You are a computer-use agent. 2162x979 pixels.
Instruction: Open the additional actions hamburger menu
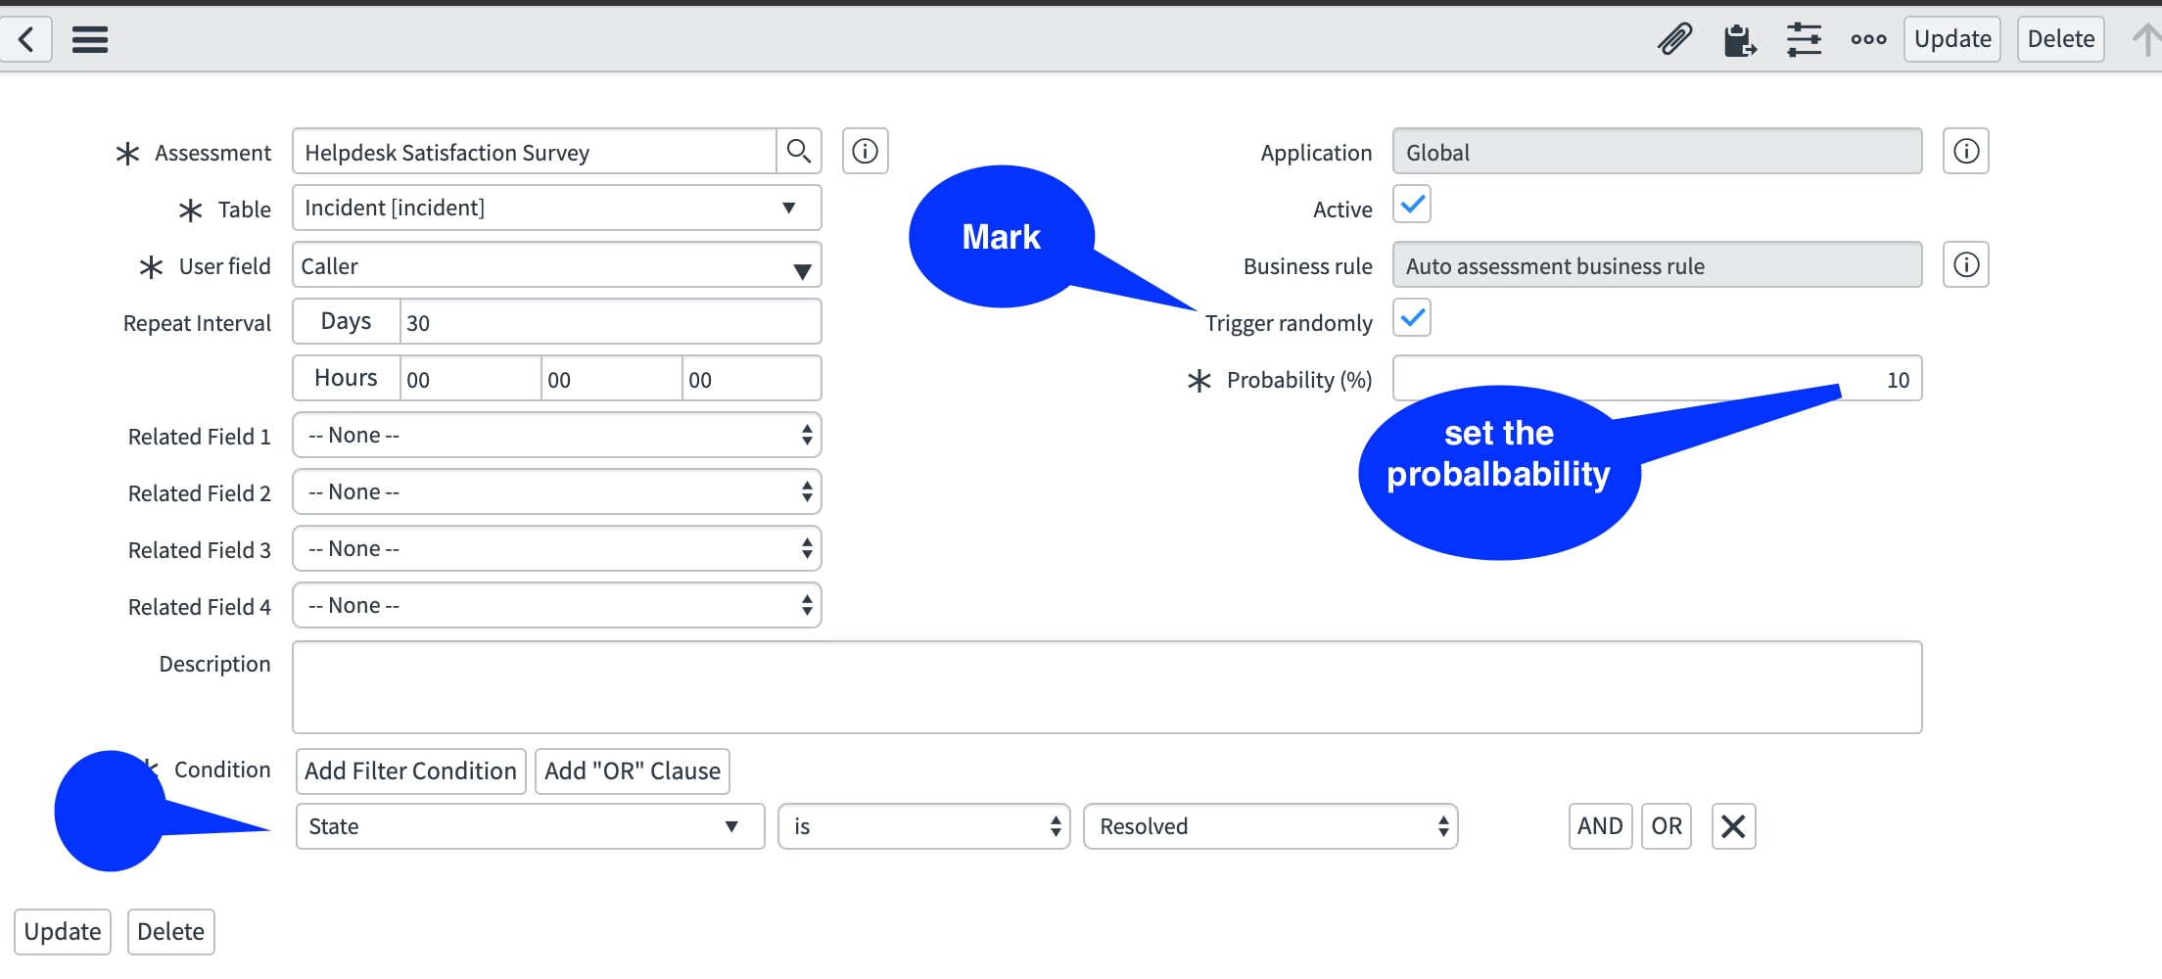pyautogui.click(x=89, y=39)
